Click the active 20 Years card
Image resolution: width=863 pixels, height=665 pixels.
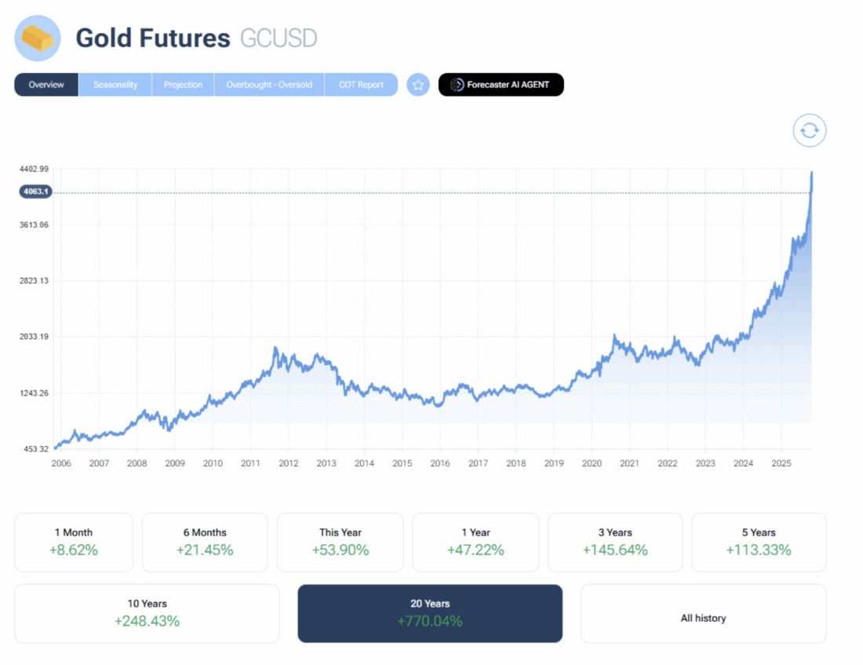tap(430, 612)
